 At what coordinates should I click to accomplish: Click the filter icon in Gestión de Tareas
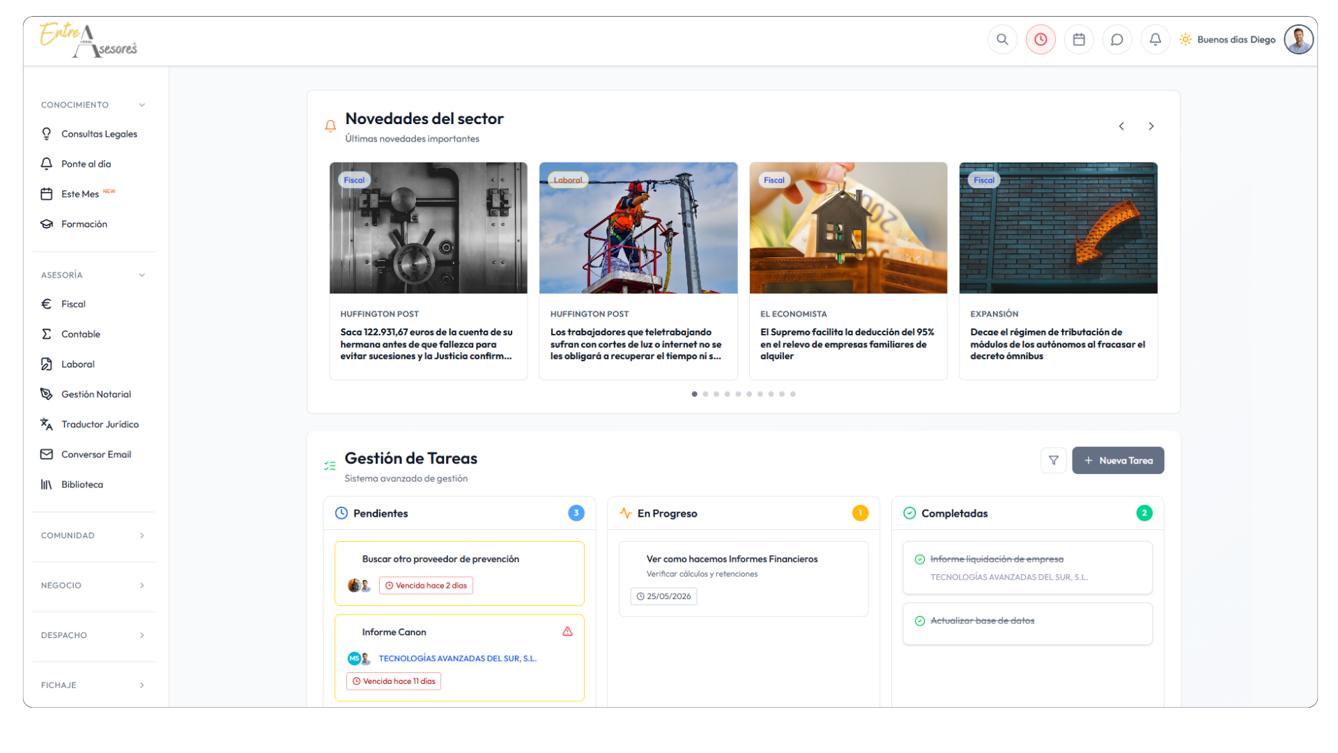tap(1054, 460)
